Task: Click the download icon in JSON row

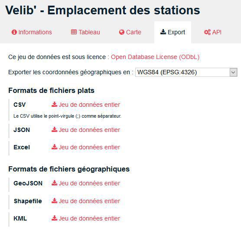Action: [x=54, y=129]
